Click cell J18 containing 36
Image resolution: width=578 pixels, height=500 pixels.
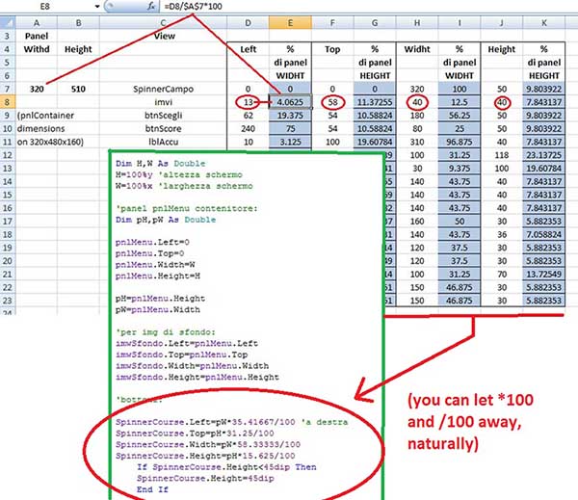click(x=502, y=234)
